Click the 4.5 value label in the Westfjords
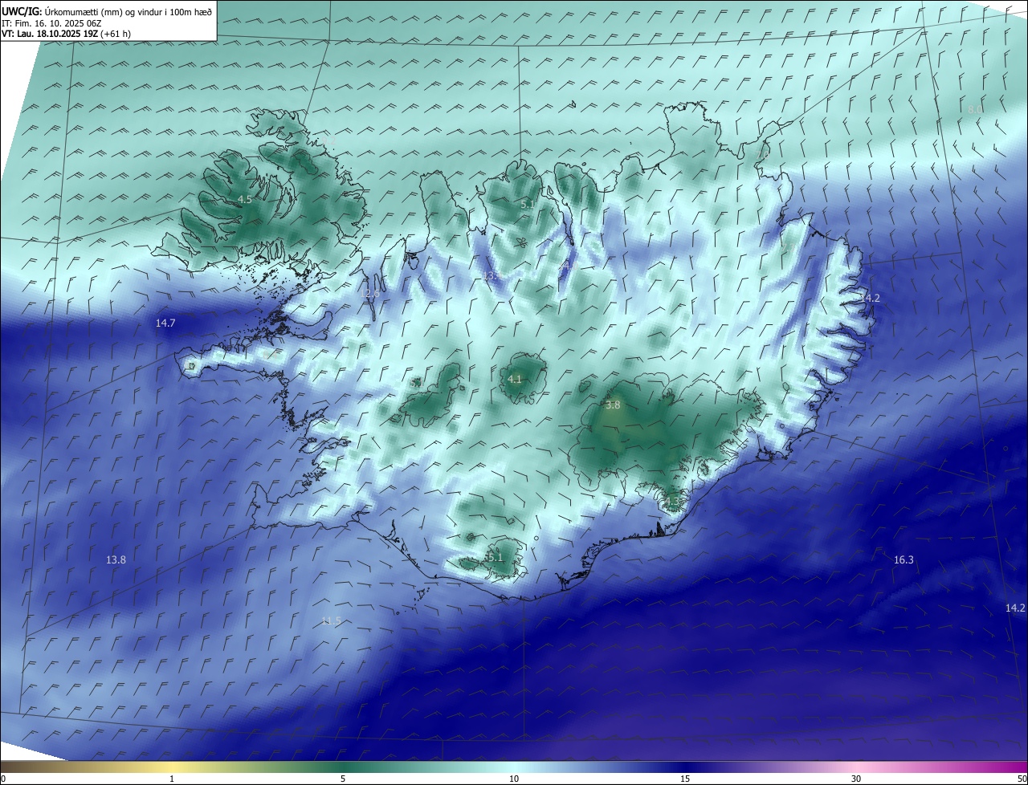Screen dimensions: 1028x785 click(245, 199)
